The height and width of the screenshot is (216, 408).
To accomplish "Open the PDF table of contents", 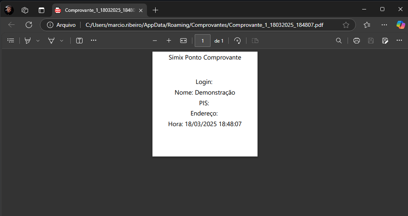I will click(x=11, y=41).
